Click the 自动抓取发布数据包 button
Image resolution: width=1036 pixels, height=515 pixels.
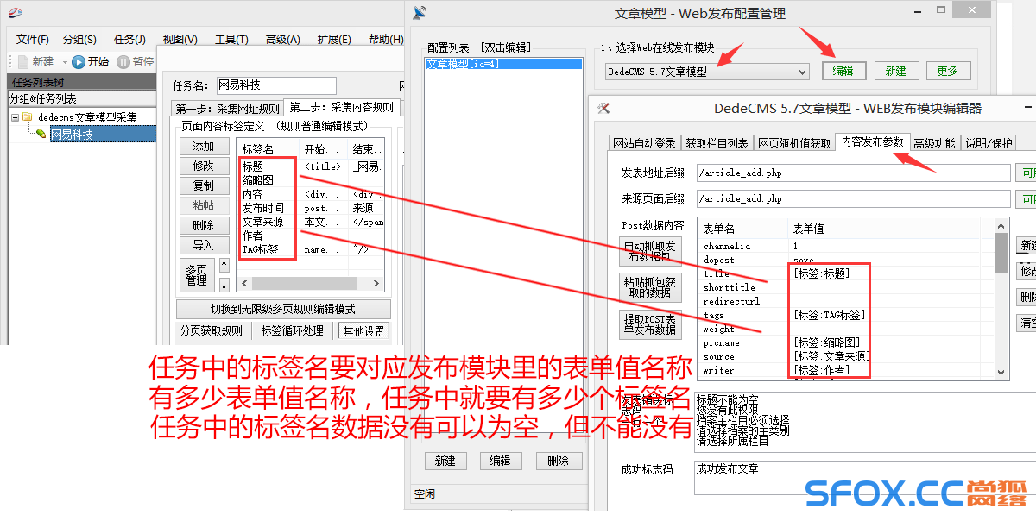pyautogui.click(x=651, y=250)
